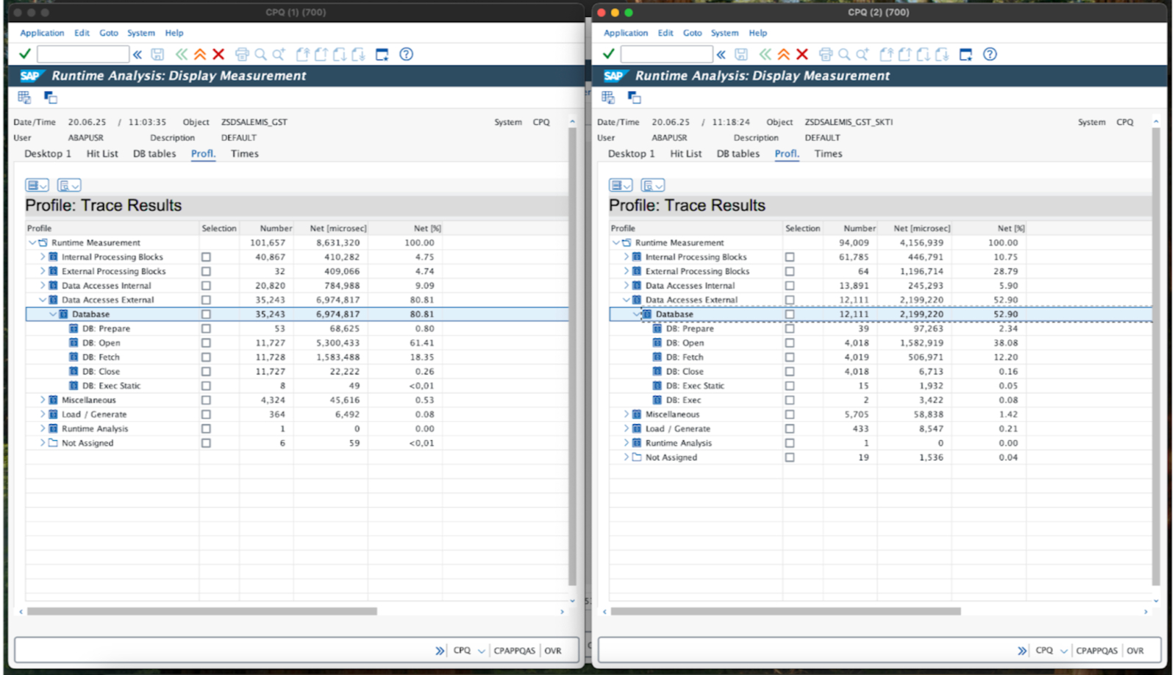Click Number column header in CPQ (2)
The height and width of the screenshot is (675, 1175).
point(849,228)
